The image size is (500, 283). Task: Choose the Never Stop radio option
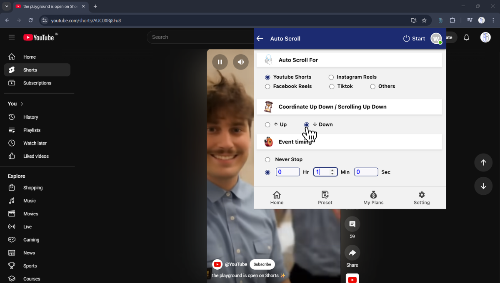267,160
